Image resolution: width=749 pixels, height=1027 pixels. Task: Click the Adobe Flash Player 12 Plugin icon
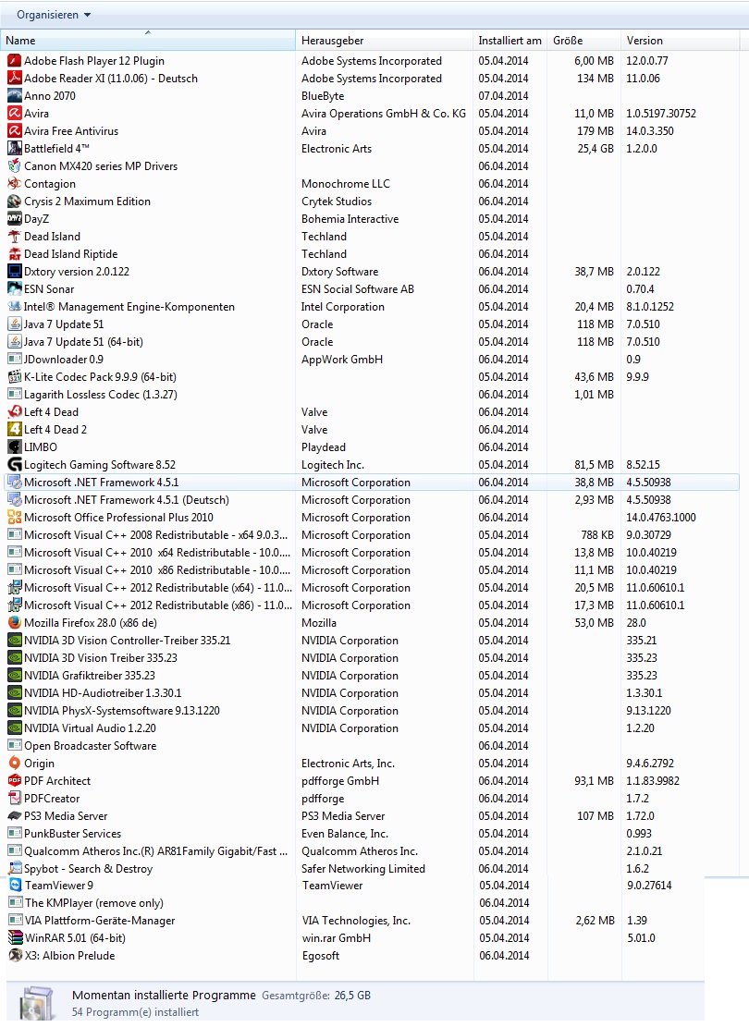[15, 61]
